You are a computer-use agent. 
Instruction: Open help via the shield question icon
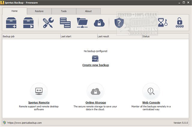click(x=119, y=23)
